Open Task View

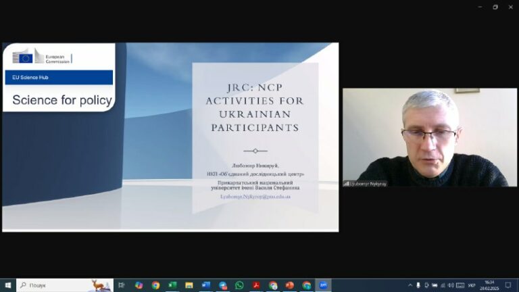122,285
